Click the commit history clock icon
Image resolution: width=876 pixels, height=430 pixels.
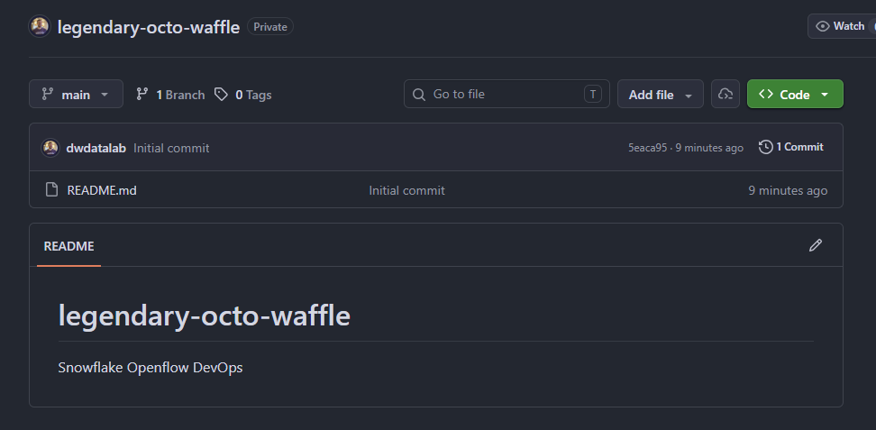pos(765,147)
